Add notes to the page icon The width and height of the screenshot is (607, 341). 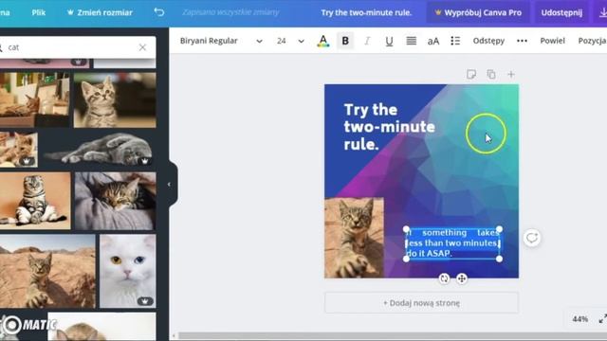coord(471,74)
